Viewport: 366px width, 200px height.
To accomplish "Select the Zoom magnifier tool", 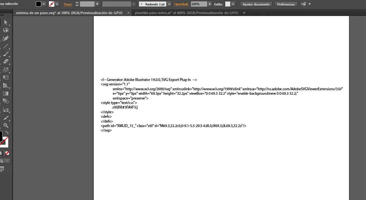I will [6, 125].
